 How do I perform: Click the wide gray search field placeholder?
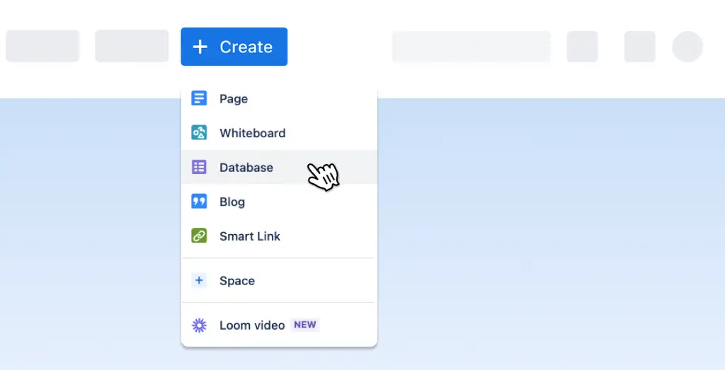point(471,47)
